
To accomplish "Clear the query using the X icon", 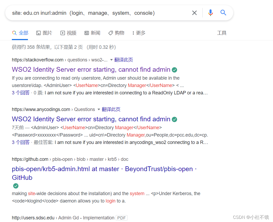I will (x=194, y=12).
